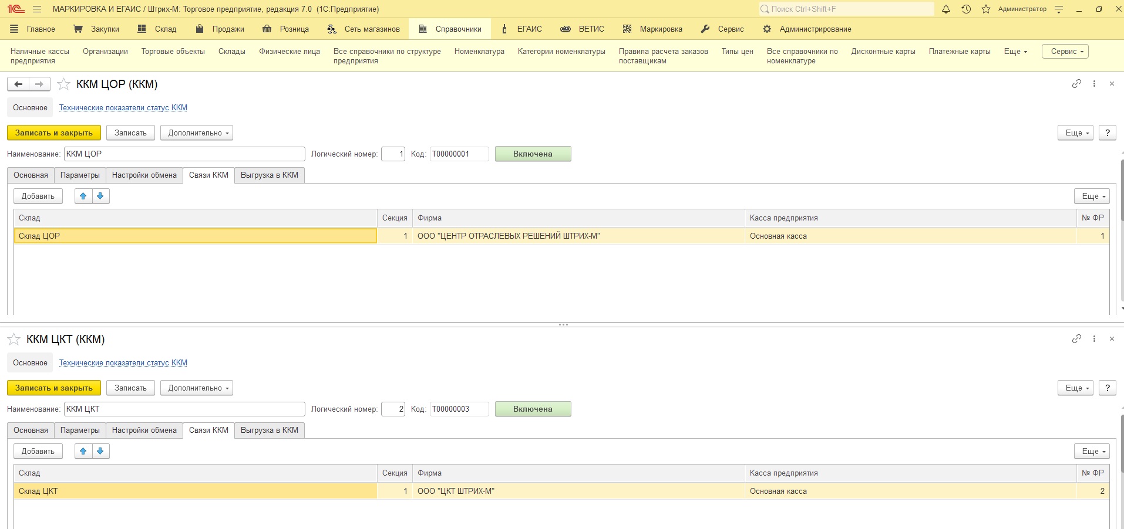1124x529 pixels.
Task: Toggle Включена status for ККМ ЦОР
Action: (x=533, y=154)
